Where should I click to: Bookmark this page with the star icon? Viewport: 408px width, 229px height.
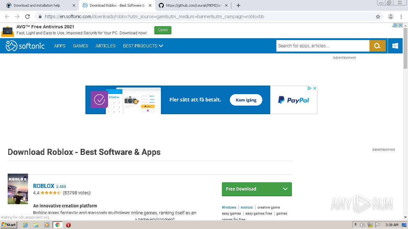[378, 17]
